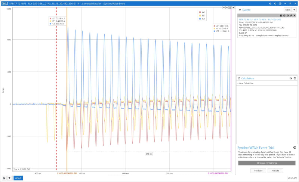Click the IAT -735.614 A cursor readout
The width and height of the screenshot is (299, 182).
(57, 18)
